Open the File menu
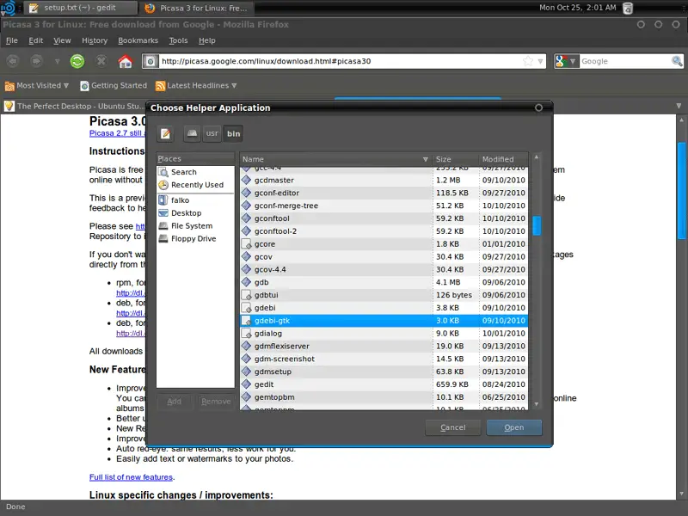 click(12, 40)
